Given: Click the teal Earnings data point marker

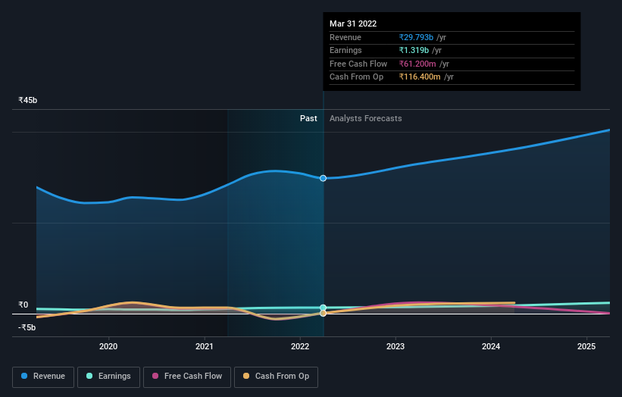Looking at the screenshot, I should [323, 308].
